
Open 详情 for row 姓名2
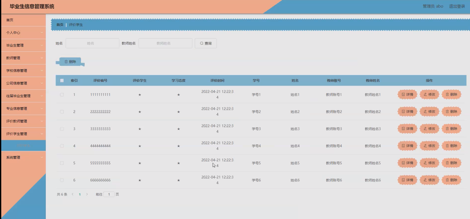pyautogui.click(x=407, y=112)
